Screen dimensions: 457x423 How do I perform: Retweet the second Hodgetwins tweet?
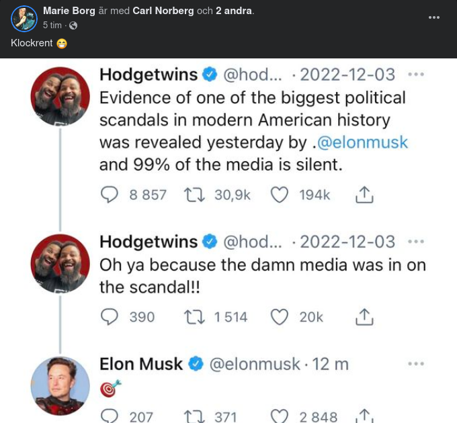pos(195,316)
